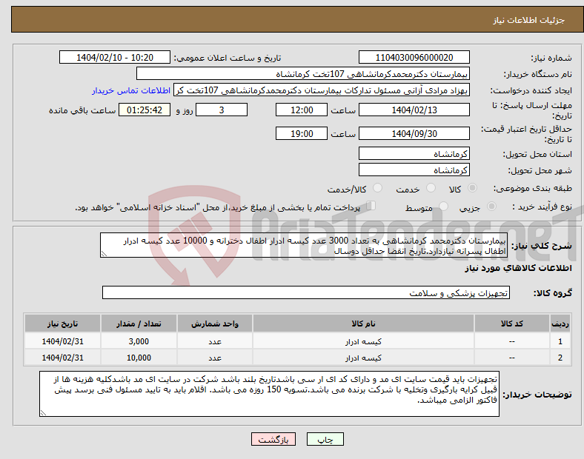Image resolution: width=584 pixels, height=459 pixels.
Task: Click the استان محل تحویل field
Action: click(x=414, y=154)
